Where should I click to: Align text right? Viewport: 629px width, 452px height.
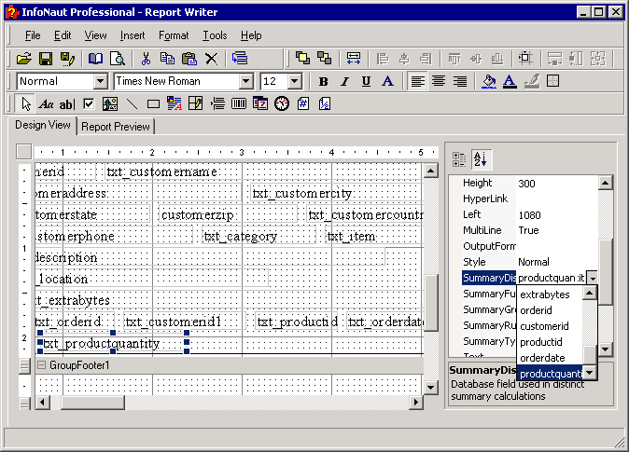pos(460,81)
